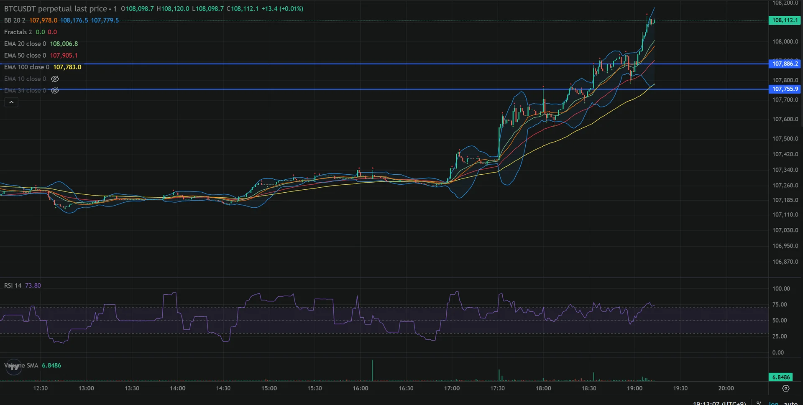
Task: Click the green volume value label 6.8486
Action: tap(781, 377)
